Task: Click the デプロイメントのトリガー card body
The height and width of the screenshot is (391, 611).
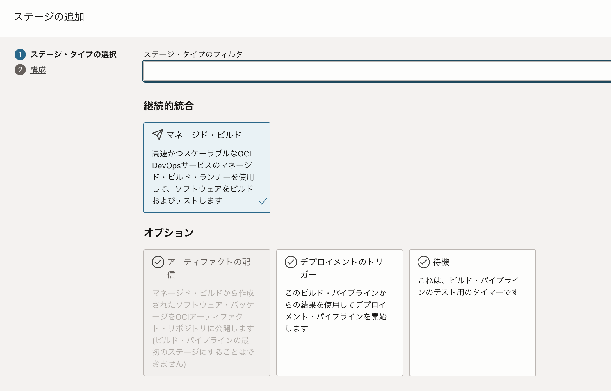Action: pyautogui.click(x=340, y=309)
